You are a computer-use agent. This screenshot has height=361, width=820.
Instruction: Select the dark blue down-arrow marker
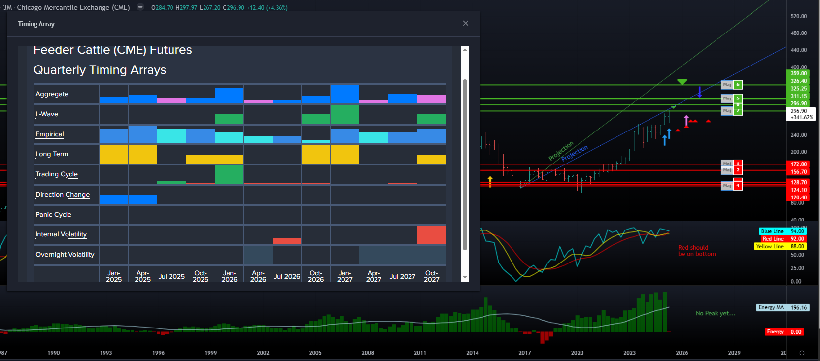tap(699, 92)
